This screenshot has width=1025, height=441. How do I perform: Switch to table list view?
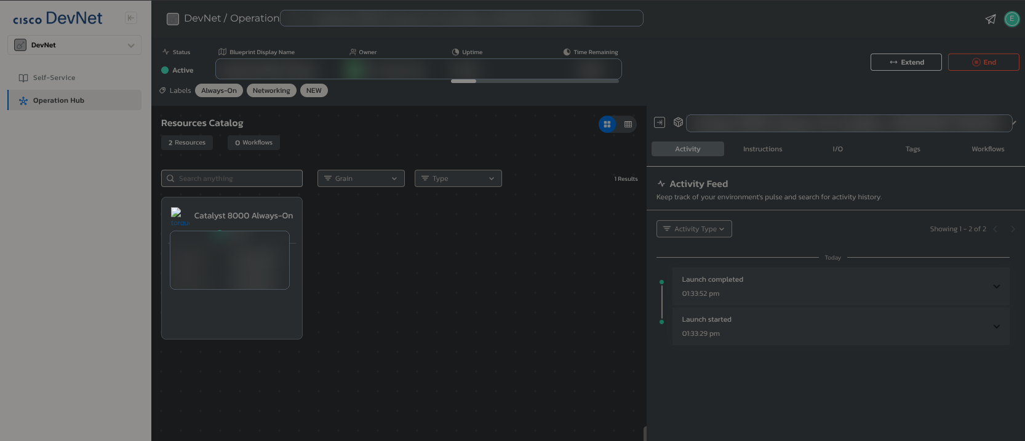tap(628, 124)
